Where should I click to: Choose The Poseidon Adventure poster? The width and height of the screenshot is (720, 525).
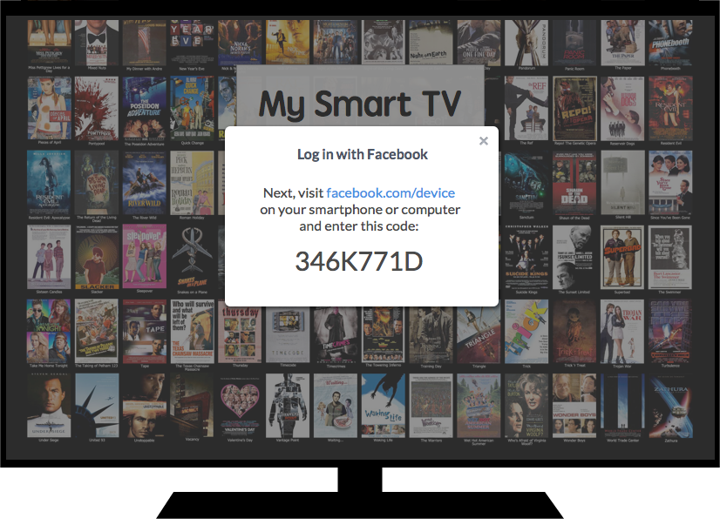coord(144,108)
